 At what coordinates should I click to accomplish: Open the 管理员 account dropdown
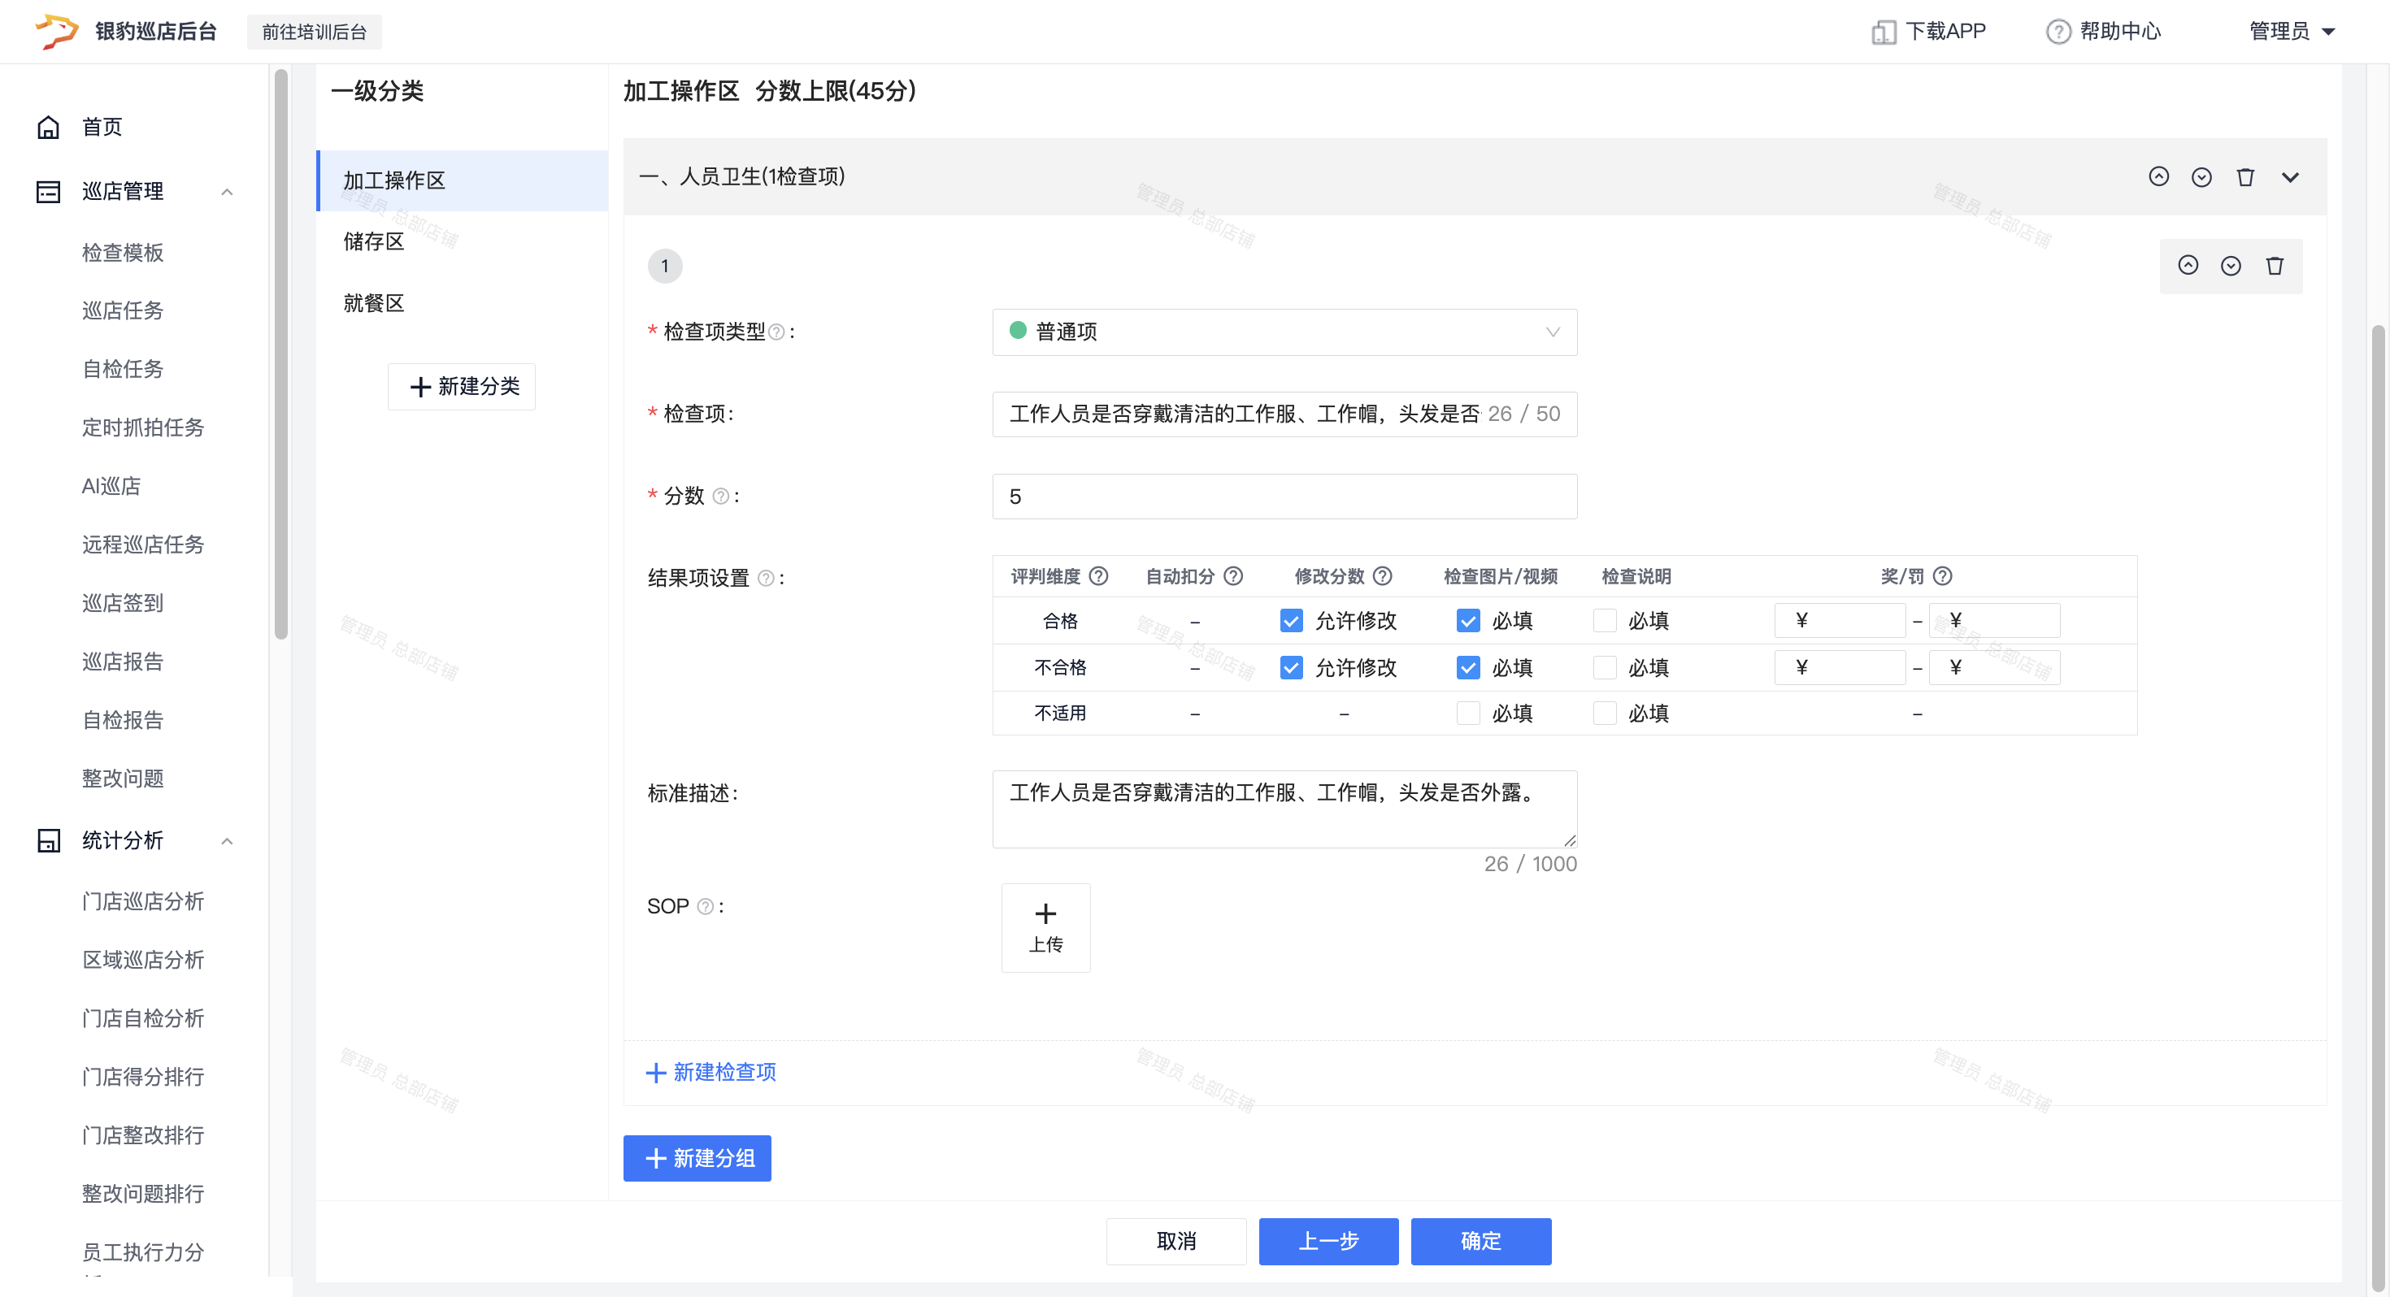click(x=2290, y=32)
